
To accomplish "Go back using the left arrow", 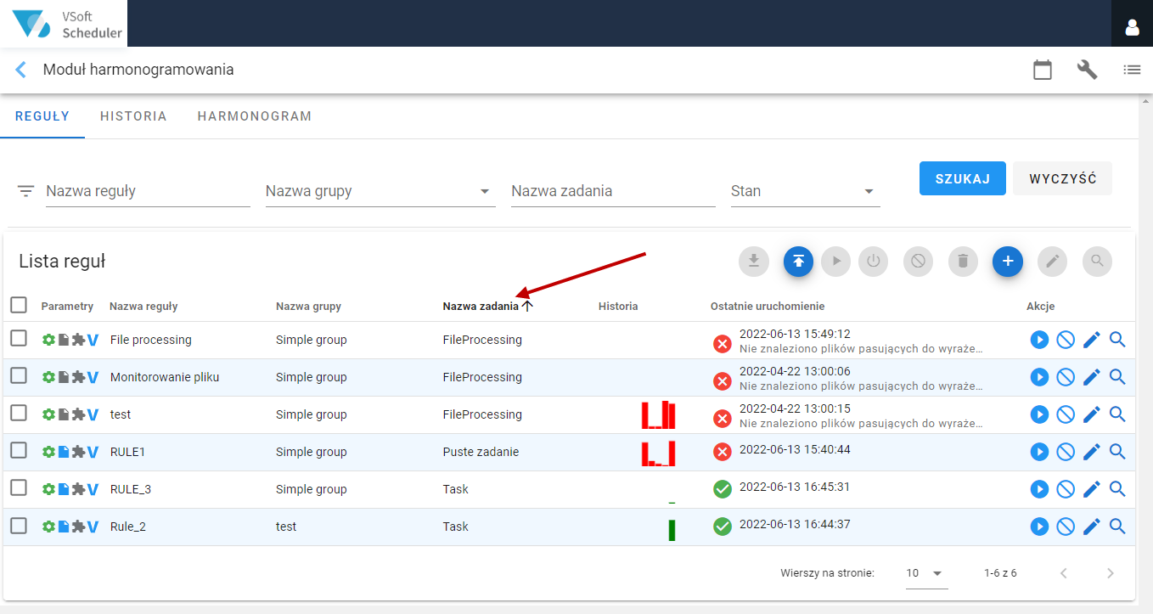I will (x=21, y=70).
